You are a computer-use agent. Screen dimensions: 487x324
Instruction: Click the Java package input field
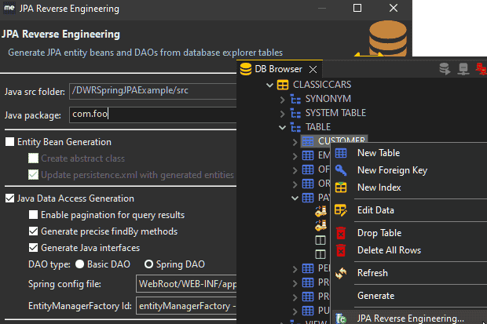click(153, 115)
